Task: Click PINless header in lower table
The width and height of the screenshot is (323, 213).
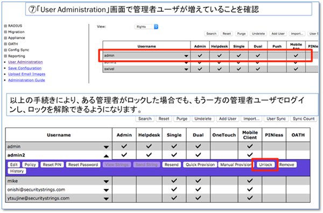Action: pyautogui.click(x=274, y=135)
